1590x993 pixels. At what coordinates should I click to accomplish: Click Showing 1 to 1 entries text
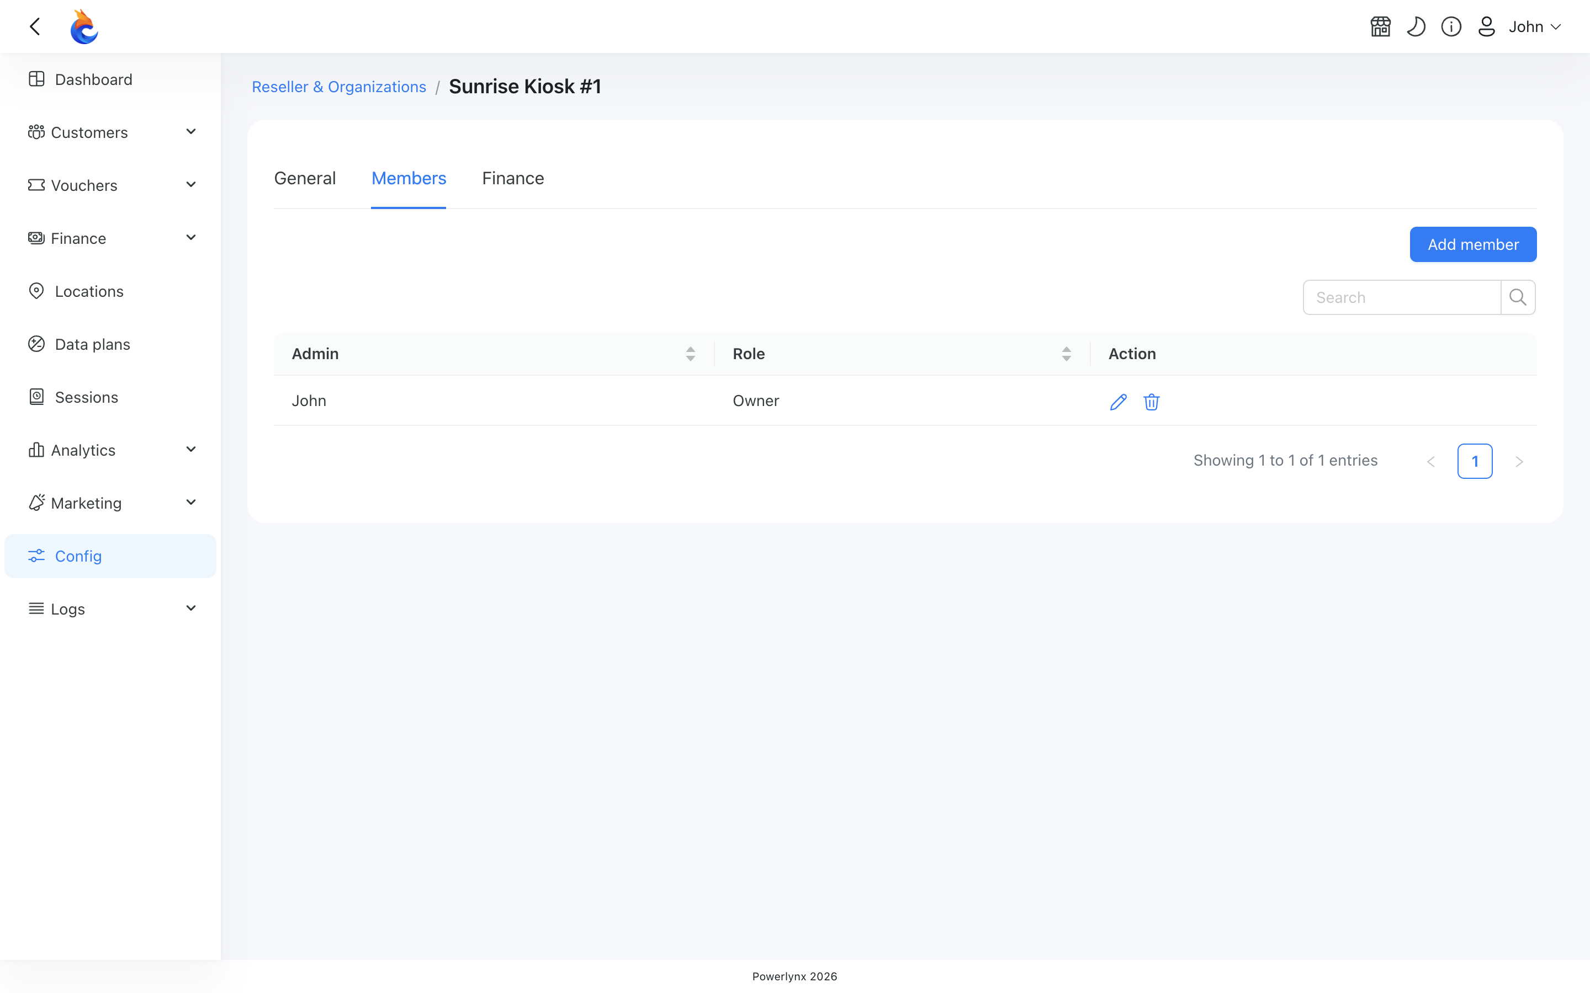(x=1285, y=461)
